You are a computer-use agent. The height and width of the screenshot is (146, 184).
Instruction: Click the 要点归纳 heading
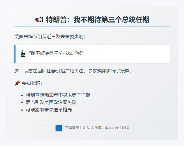coord(32,83)
